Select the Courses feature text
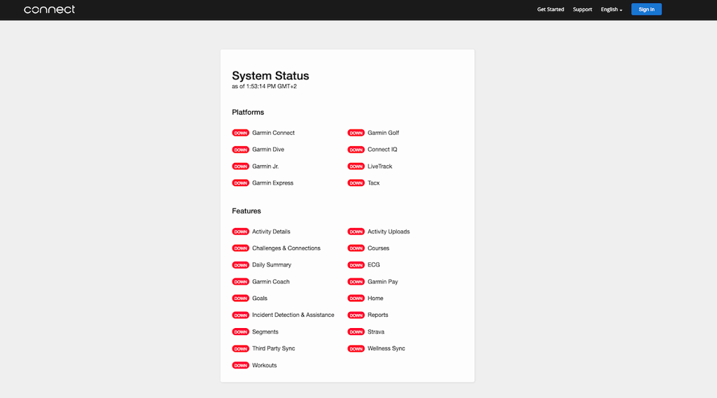The height and width of the screenshot is (398, 717). 378,248
